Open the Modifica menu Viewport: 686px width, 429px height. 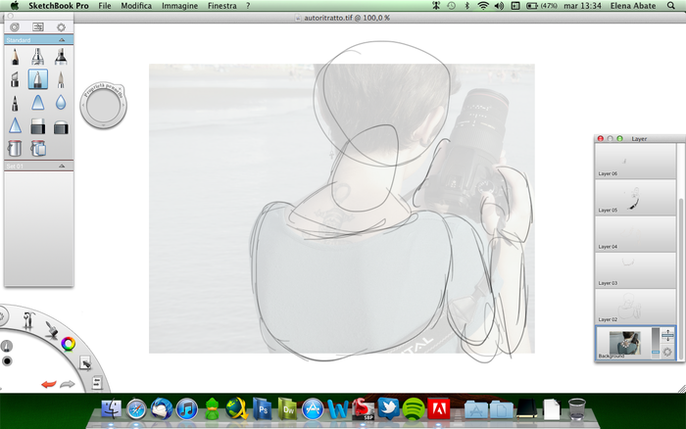[x=136, y=6]
